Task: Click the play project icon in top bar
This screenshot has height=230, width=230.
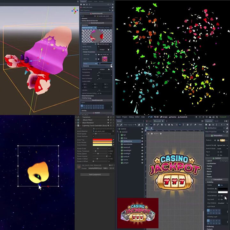Action: click(196, 117)
